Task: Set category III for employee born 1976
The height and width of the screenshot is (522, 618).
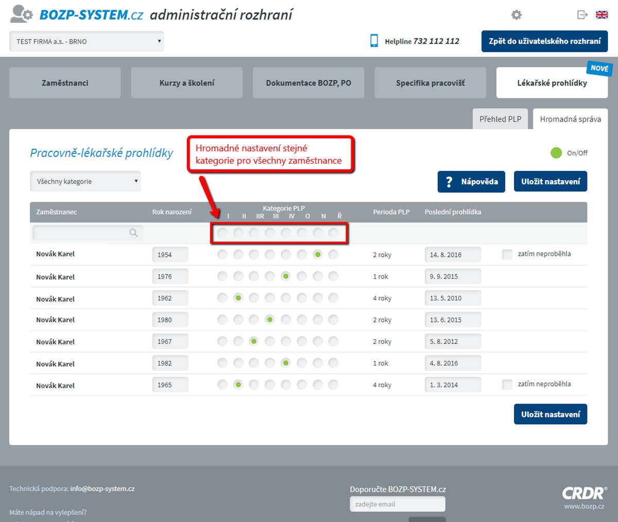Action: (270, 276)
